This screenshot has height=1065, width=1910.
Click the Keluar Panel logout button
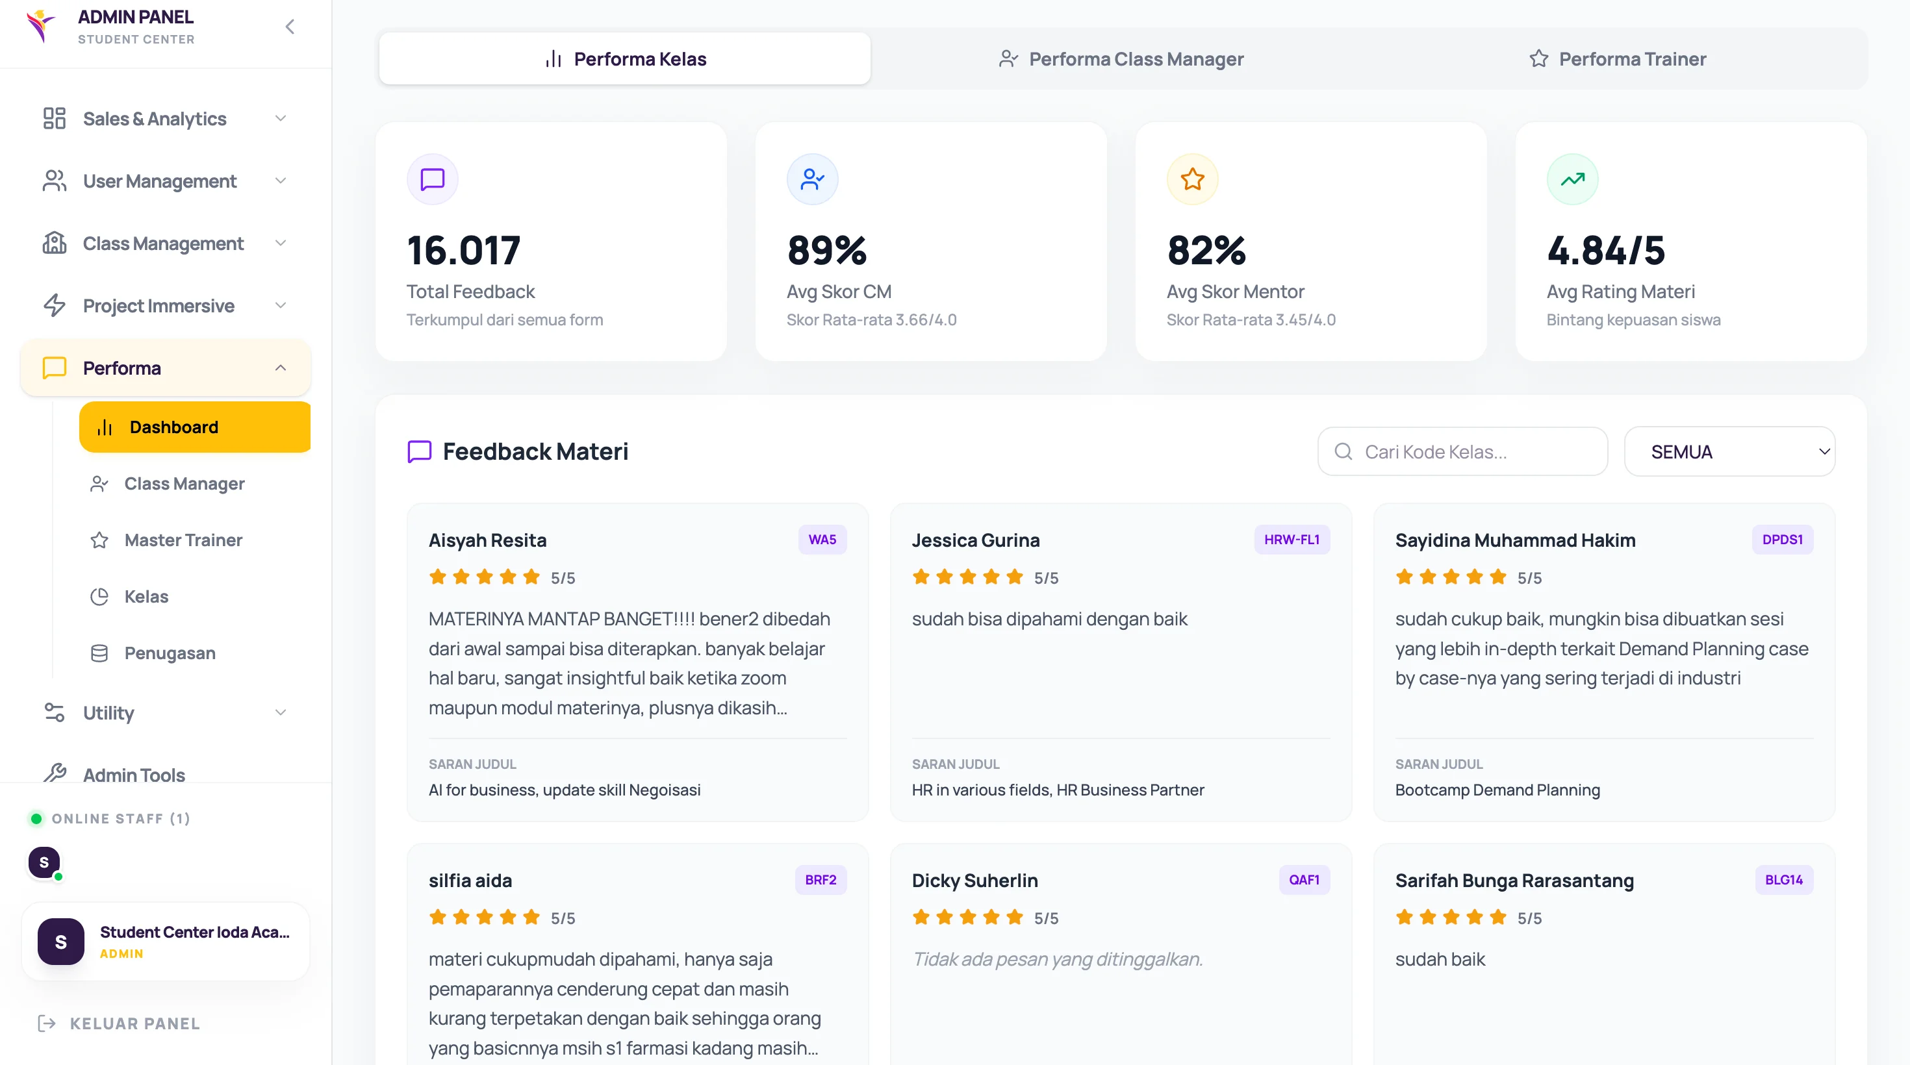[119, 1023]
